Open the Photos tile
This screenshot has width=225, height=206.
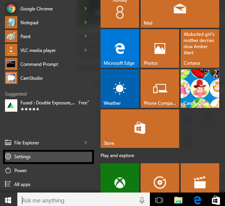coord(160,49)
